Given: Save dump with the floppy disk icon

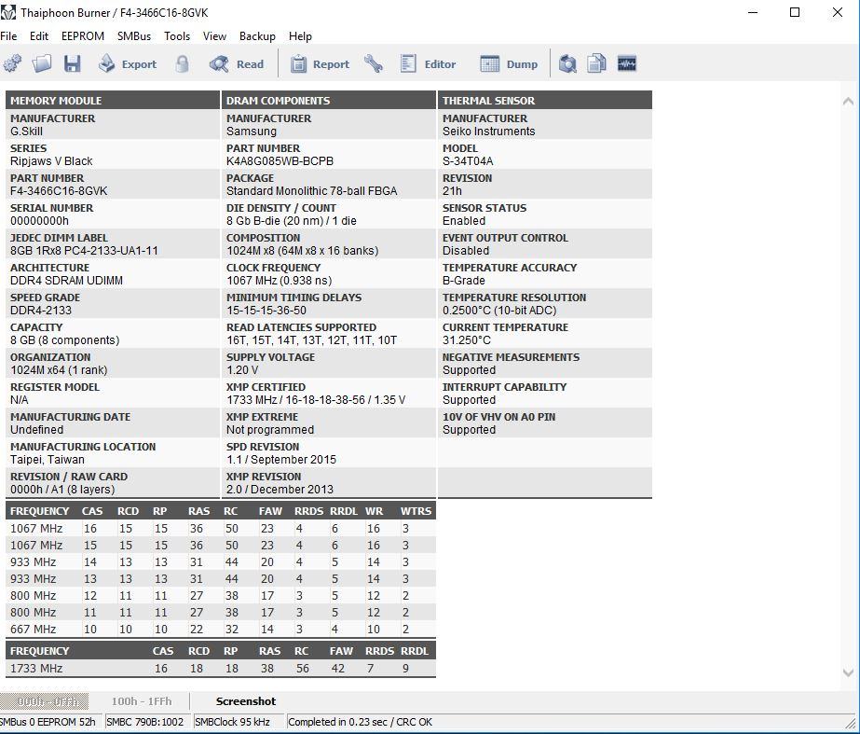Looking at the screenshot, I should coord(73,63).
